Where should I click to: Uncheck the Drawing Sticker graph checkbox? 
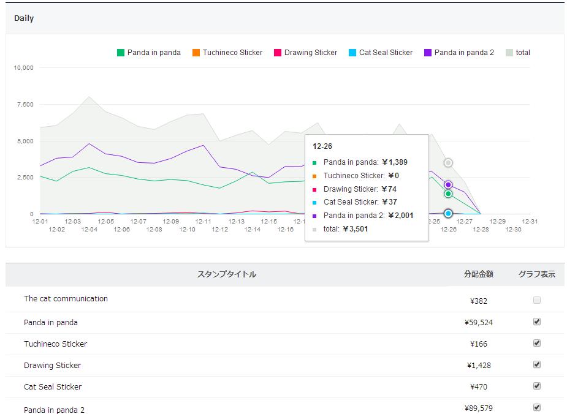[x=537, y=364]
